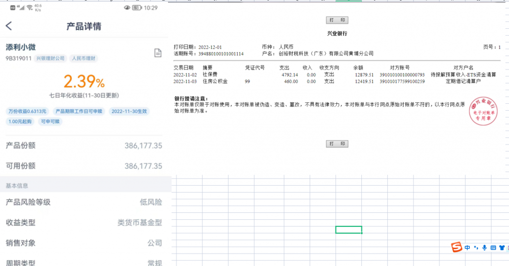Image resolution: width=509 pixels, height=266 pixels.
Task: Click the account number 394880100101001114
Action: 221,54
